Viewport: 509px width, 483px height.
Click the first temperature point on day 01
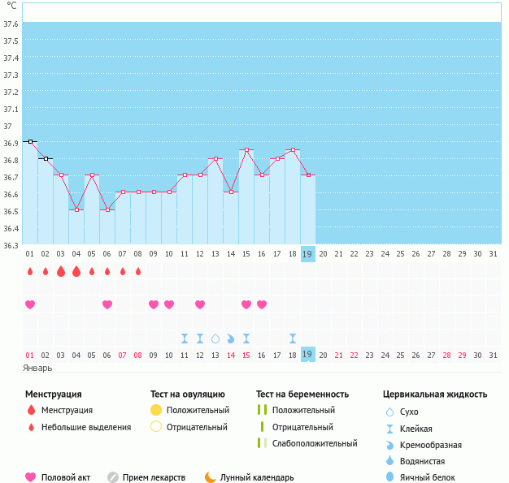(x=30, y=141)
